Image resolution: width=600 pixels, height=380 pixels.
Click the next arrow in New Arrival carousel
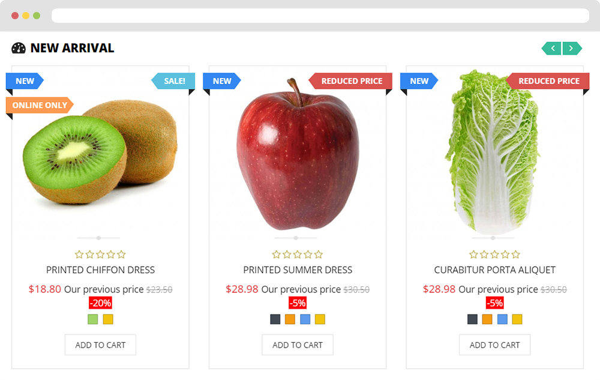click(572, 48)
